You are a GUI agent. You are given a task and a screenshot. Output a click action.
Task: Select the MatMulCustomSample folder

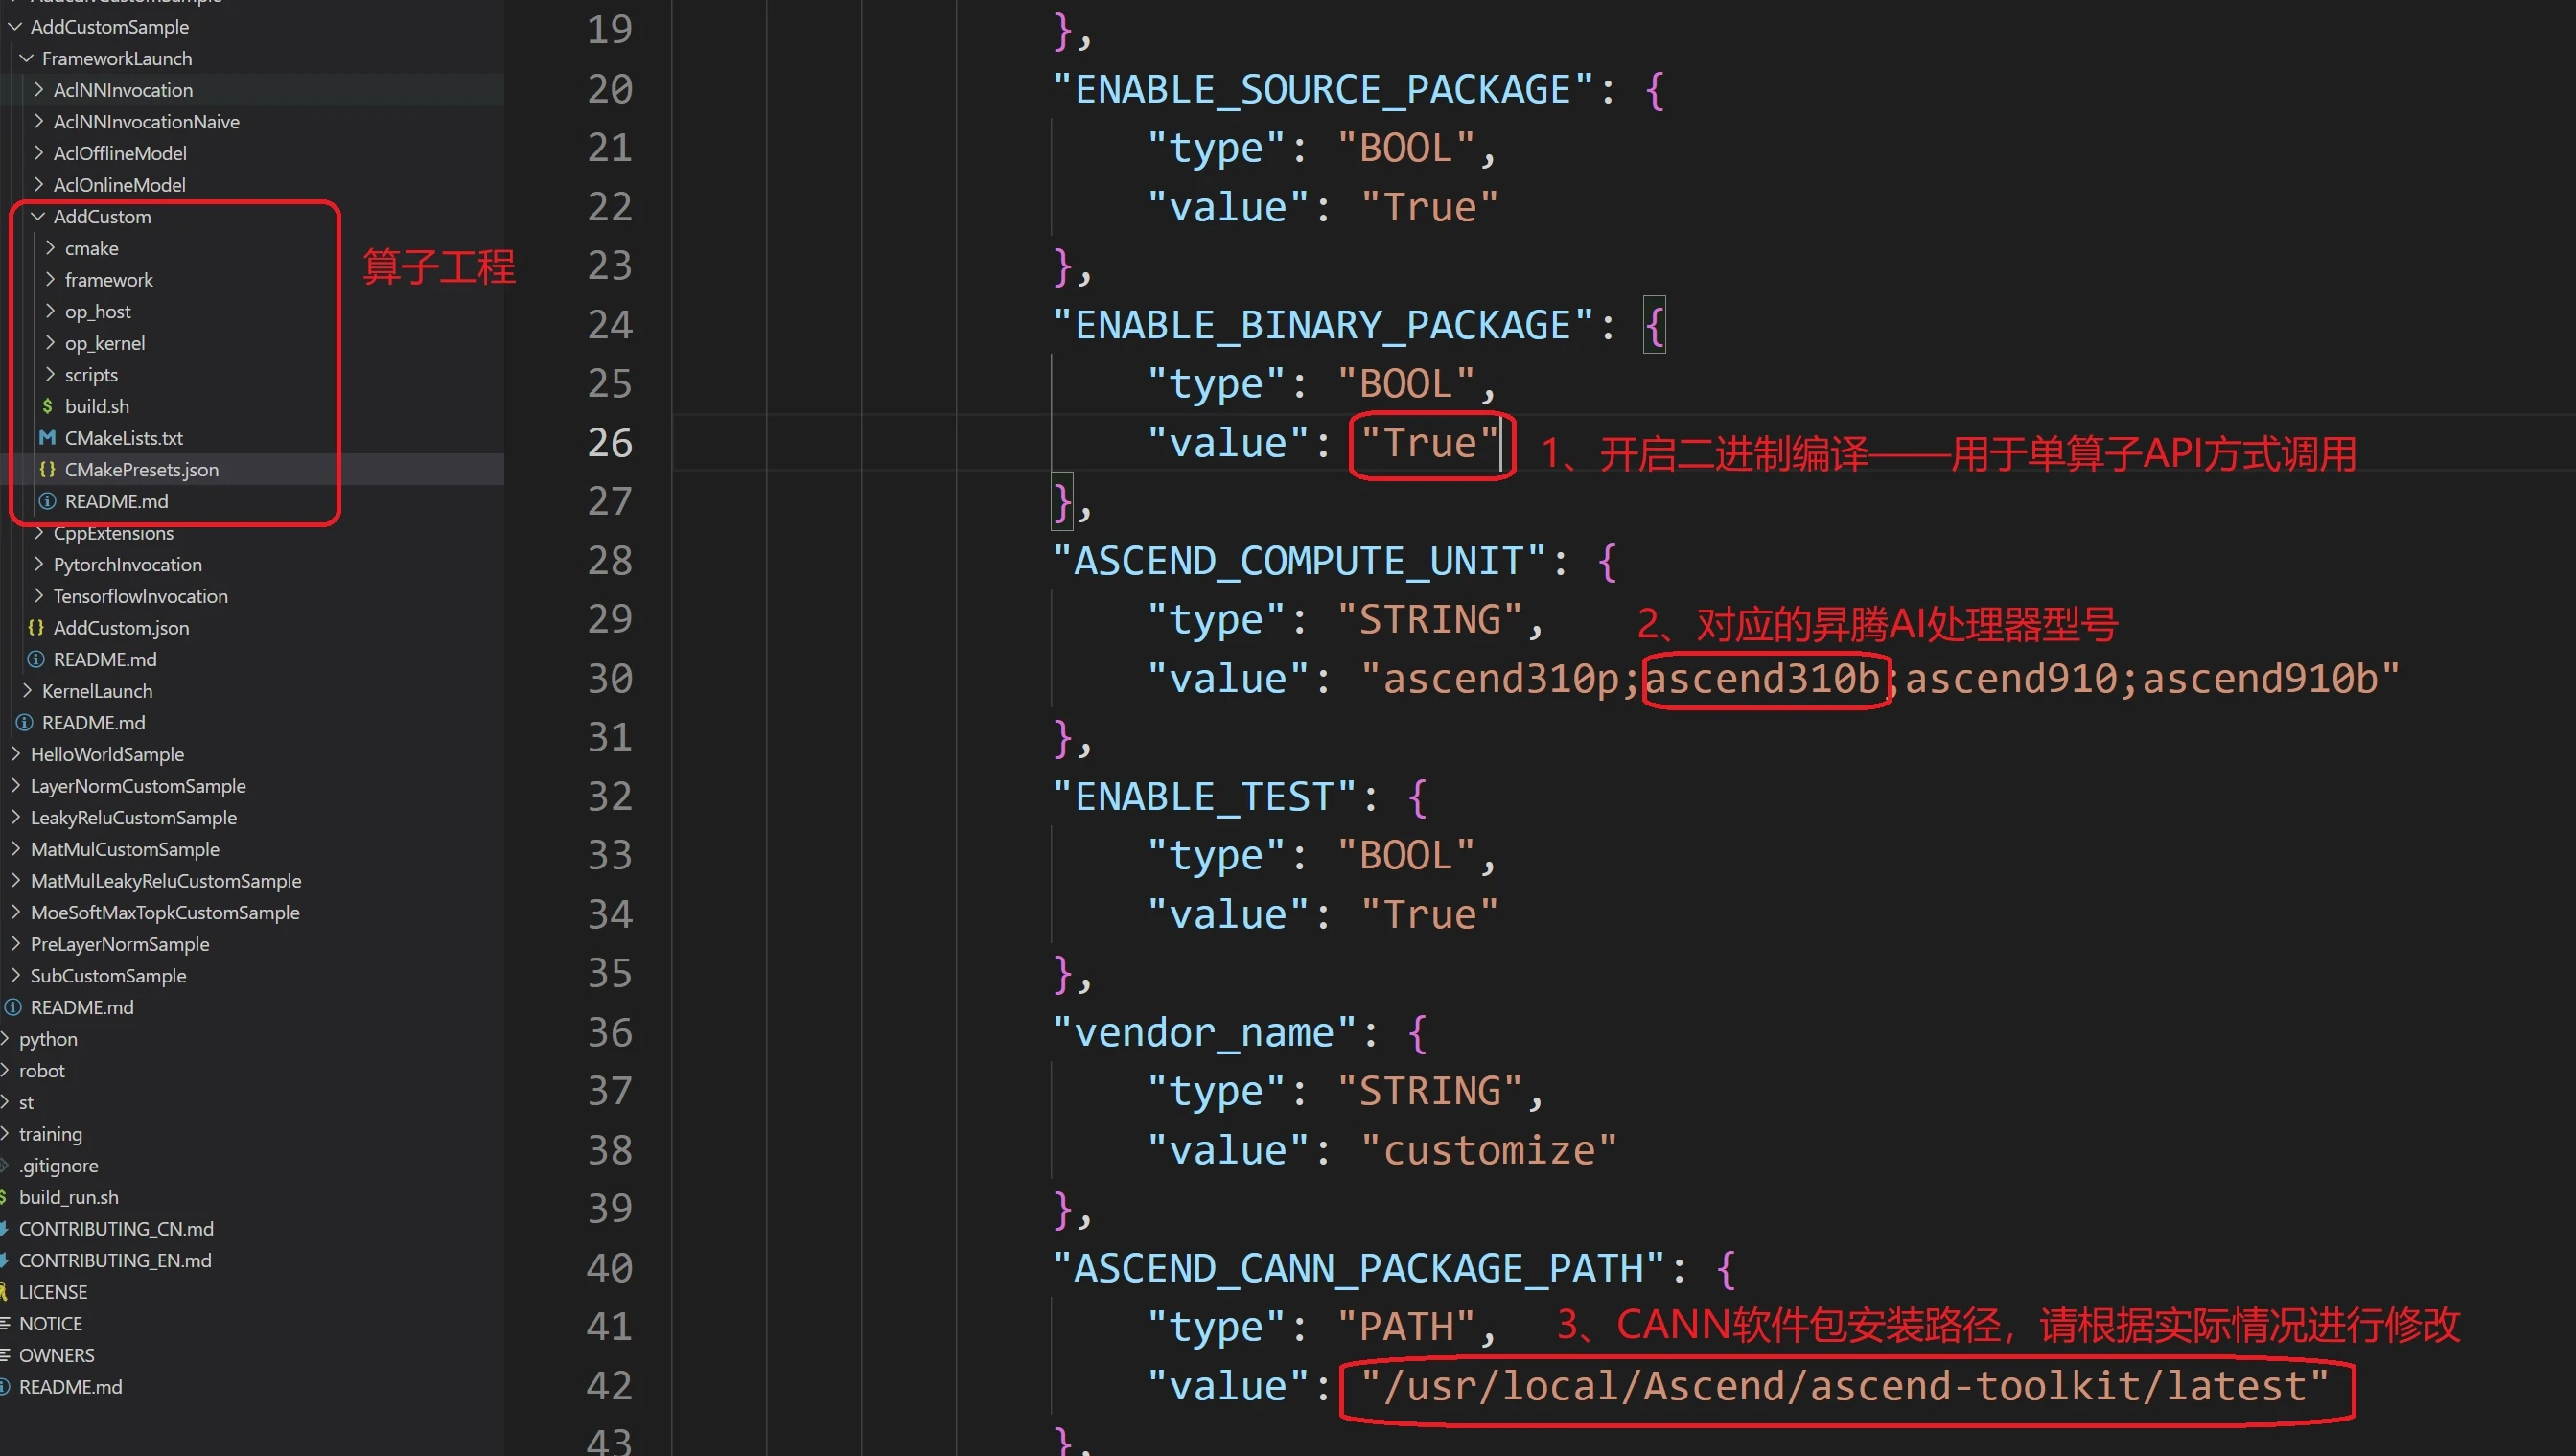(124, 849)
